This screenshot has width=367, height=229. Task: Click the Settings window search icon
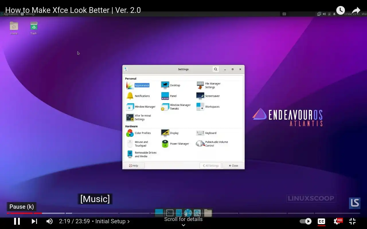[x=216, y=69]
